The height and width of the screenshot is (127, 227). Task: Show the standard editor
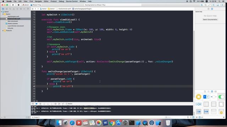pos(202,5)
